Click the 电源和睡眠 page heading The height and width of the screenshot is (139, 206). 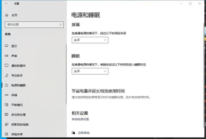86,15
